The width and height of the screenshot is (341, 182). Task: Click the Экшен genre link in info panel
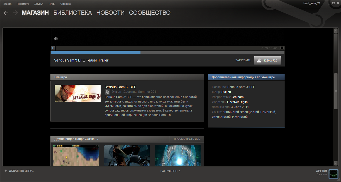(x=226, y=92)
